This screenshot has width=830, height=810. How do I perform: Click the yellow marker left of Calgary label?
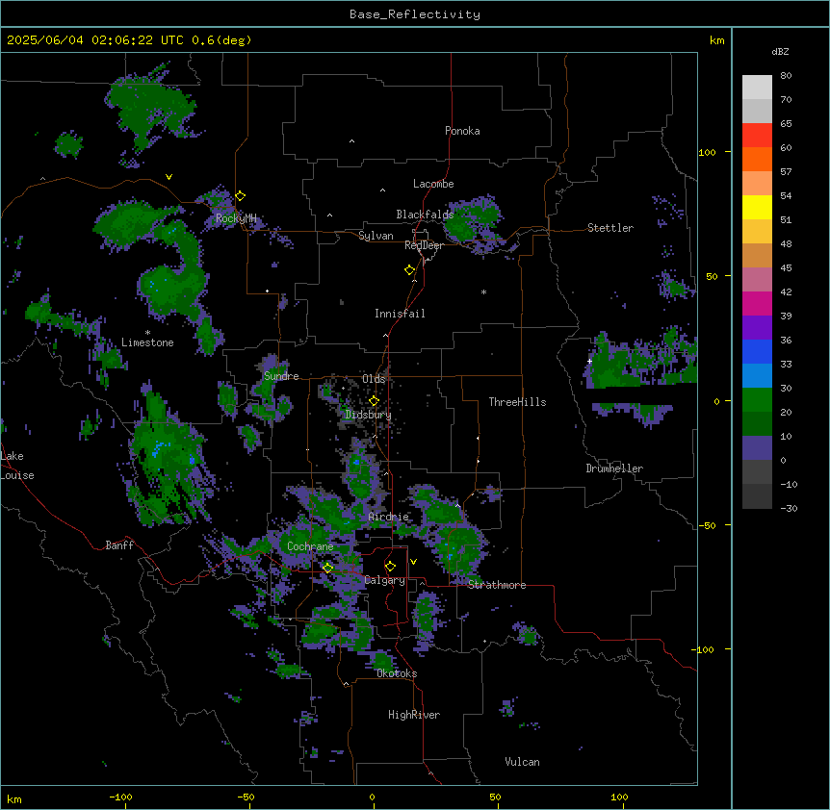pos(327,568)
